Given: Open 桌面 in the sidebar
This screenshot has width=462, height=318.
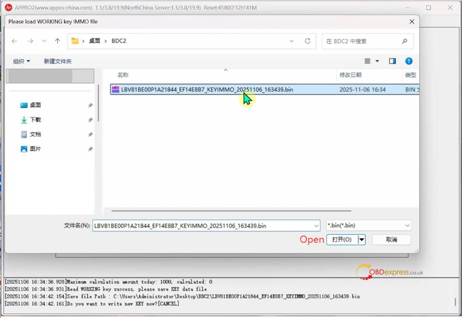Looking at the screenshot, I should click(36, 105).
